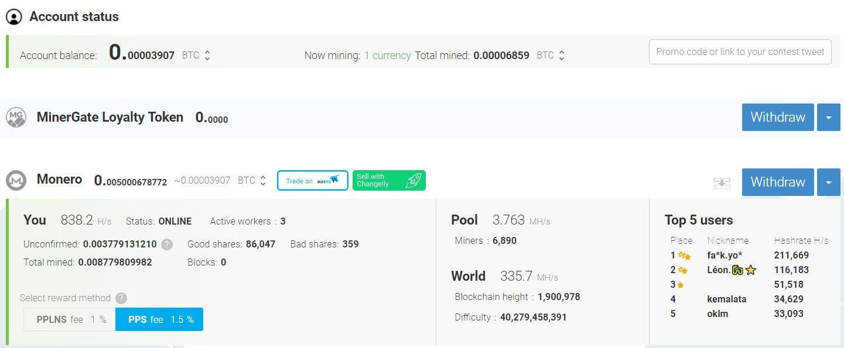Click the Account status user icon
844x348 pixels.
pyautogui.click(x=14, y=17)
